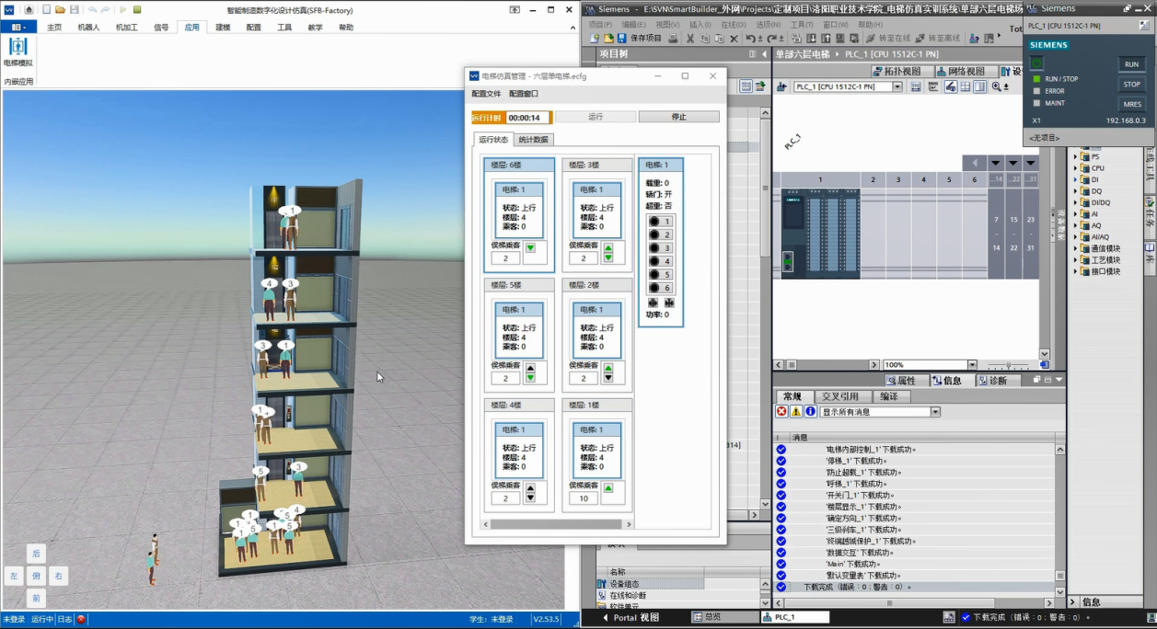Open the 100% zoom level dropdown

972,365
